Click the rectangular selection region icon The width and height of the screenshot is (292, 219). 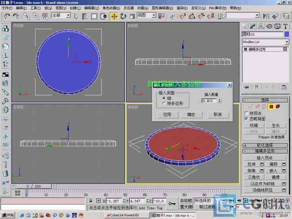(x=94, y=16)
